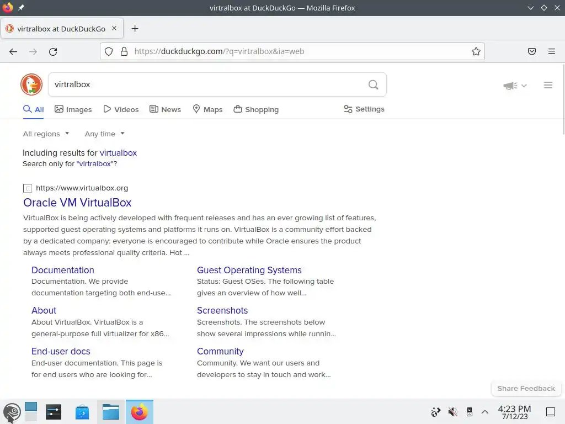Viewport: 565px width, 424px height.
Task: Click the padlock site security icon
Action: coord(124,51)
